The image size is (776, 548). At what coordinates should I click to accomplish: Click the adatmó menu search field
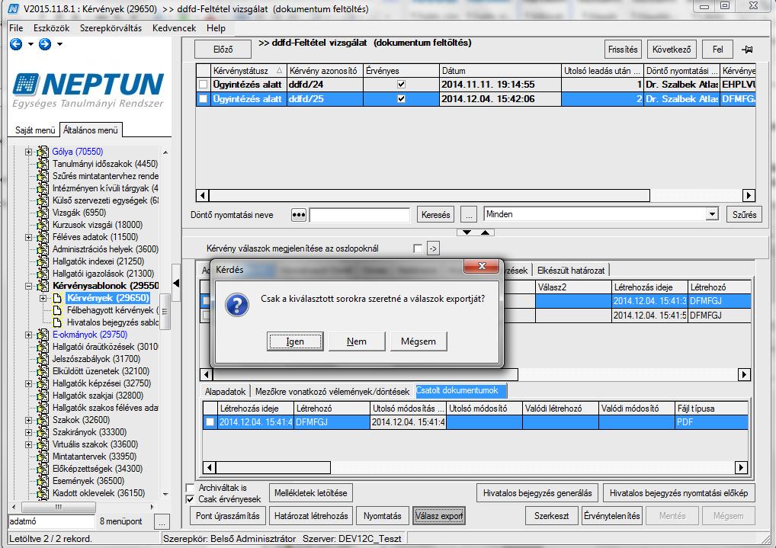[52, 521]
